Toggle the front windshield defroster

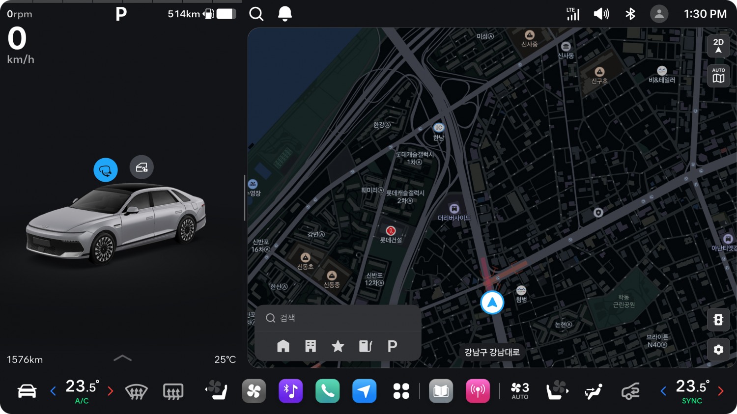137,391
